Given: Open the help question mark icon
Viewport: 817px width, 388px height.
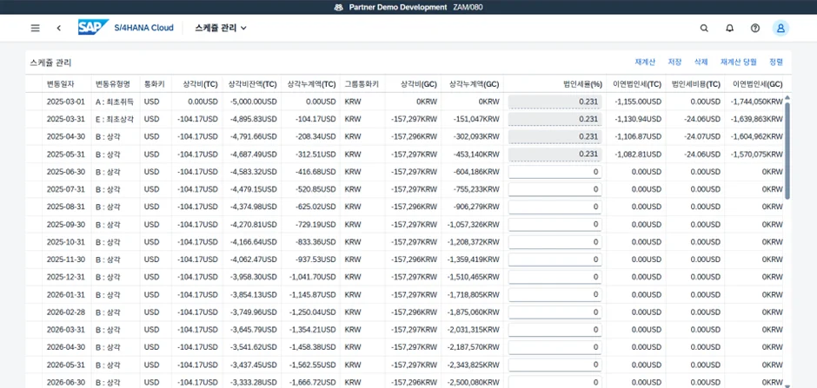Looking at the screenshot, I should [754, 28].
